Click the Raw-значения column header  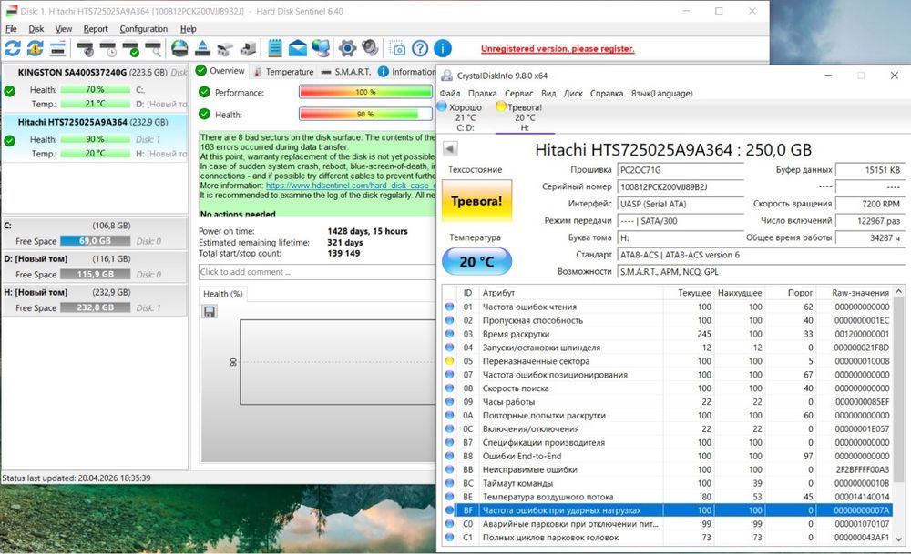coord(861,293)
